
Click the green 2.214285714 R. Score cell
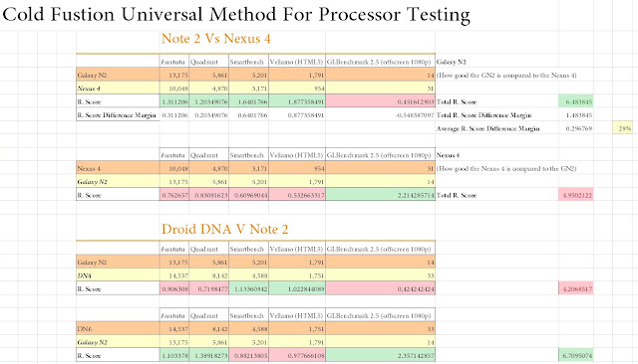pyautogui.click(x=380, y=195)
